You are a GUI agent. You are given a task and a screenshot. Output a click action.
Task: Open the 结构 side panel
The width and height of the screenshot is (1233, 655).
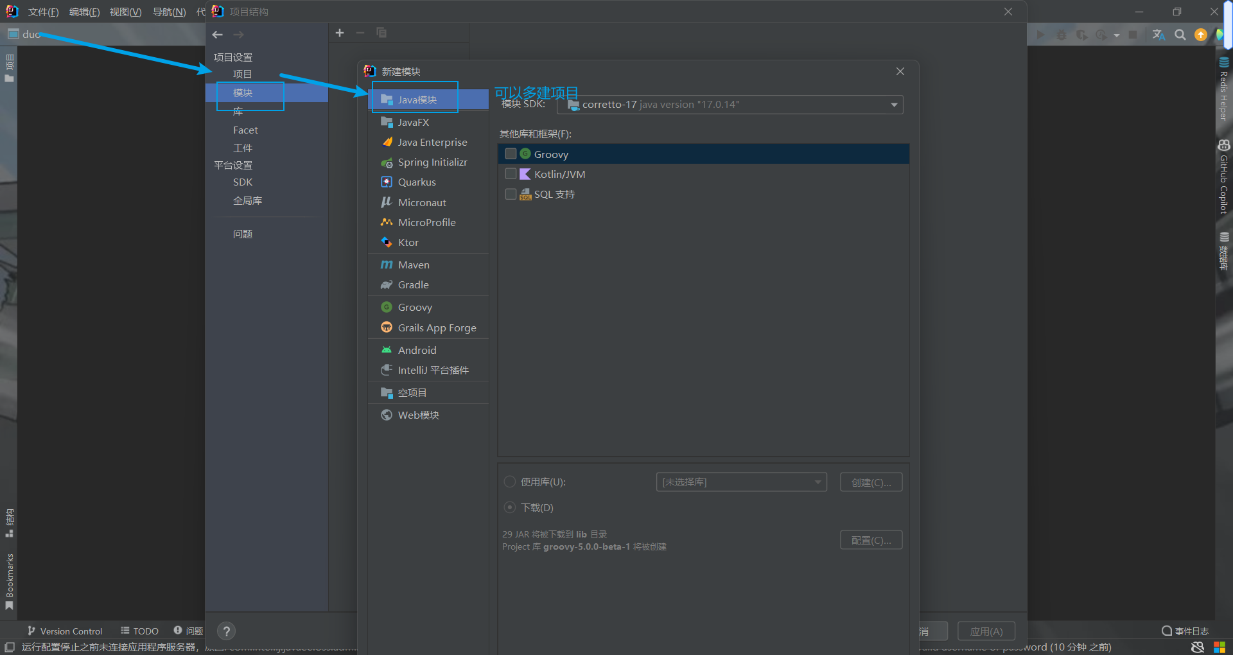point(9,523)
